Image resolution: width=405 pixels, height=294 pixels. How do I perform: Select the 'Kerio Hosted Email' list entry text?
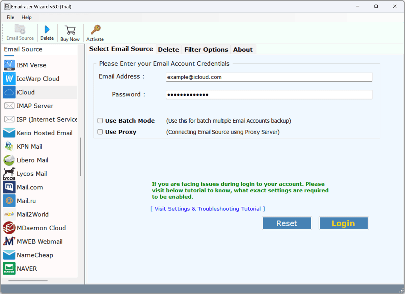pos(45,133)
